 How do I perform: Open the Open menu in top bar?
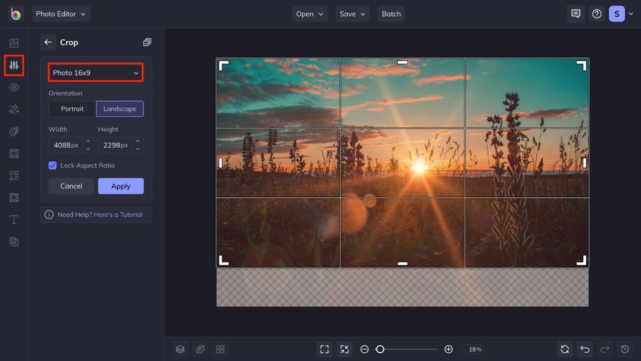[310, 14]
